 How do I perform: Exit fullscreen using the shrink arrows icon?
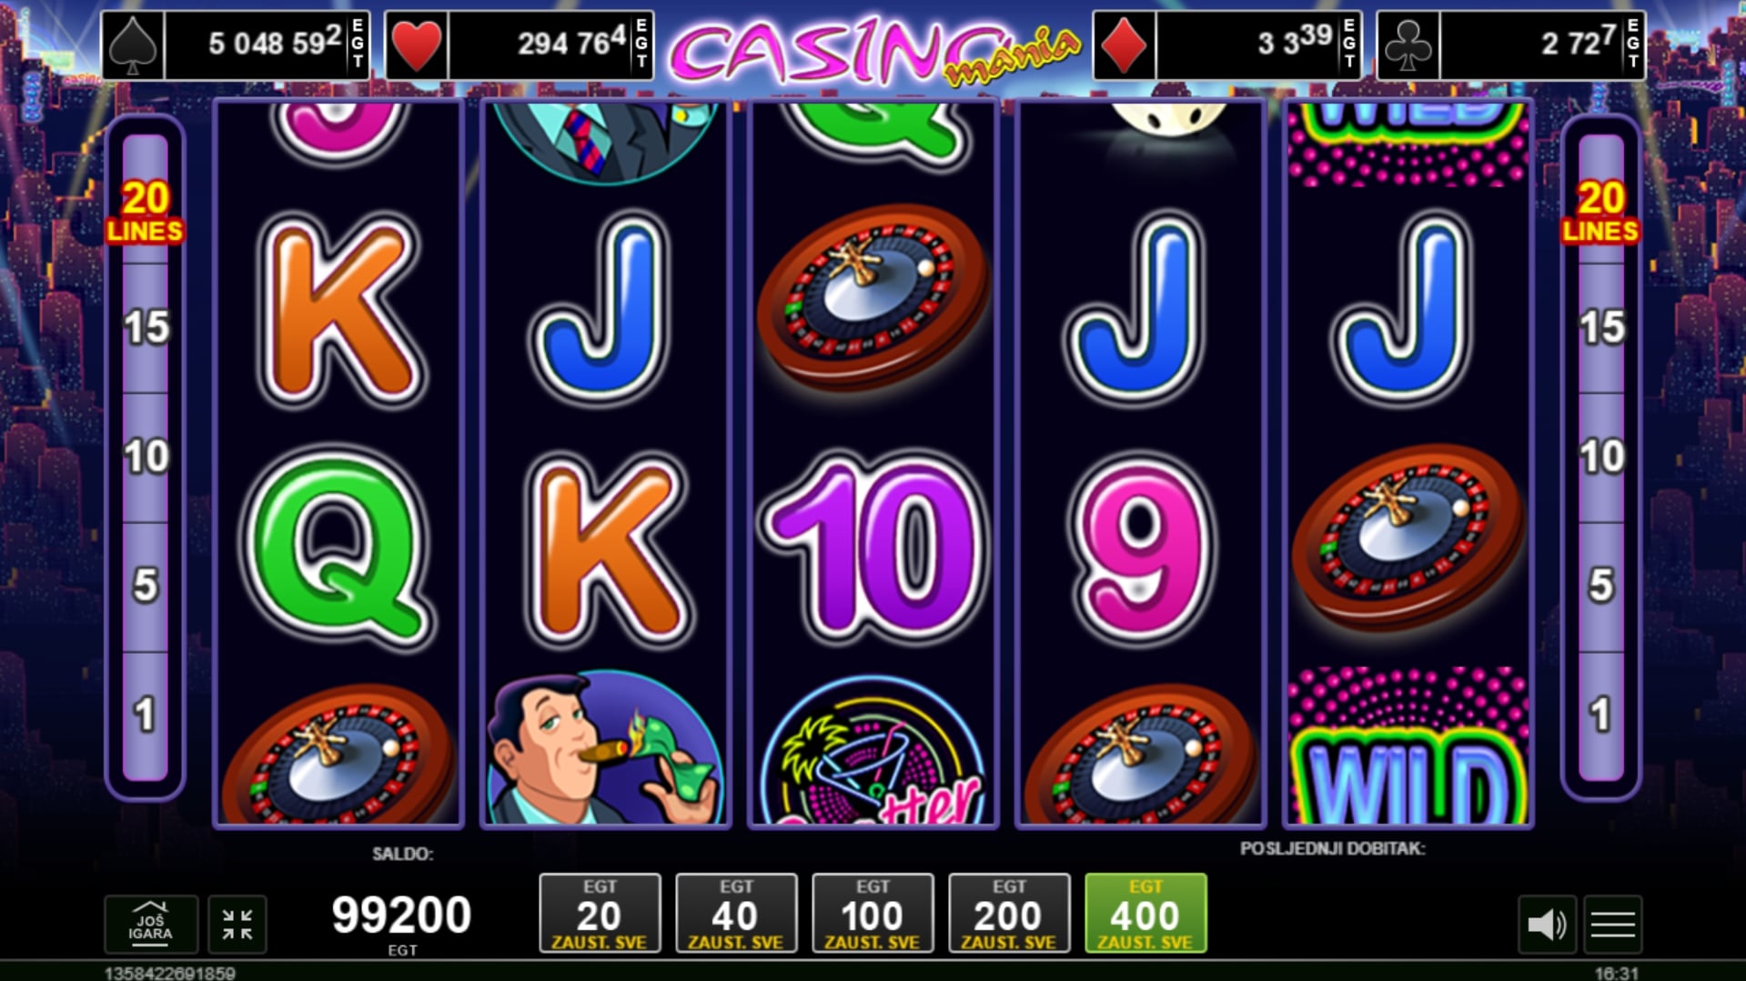(x=237, y=925)
